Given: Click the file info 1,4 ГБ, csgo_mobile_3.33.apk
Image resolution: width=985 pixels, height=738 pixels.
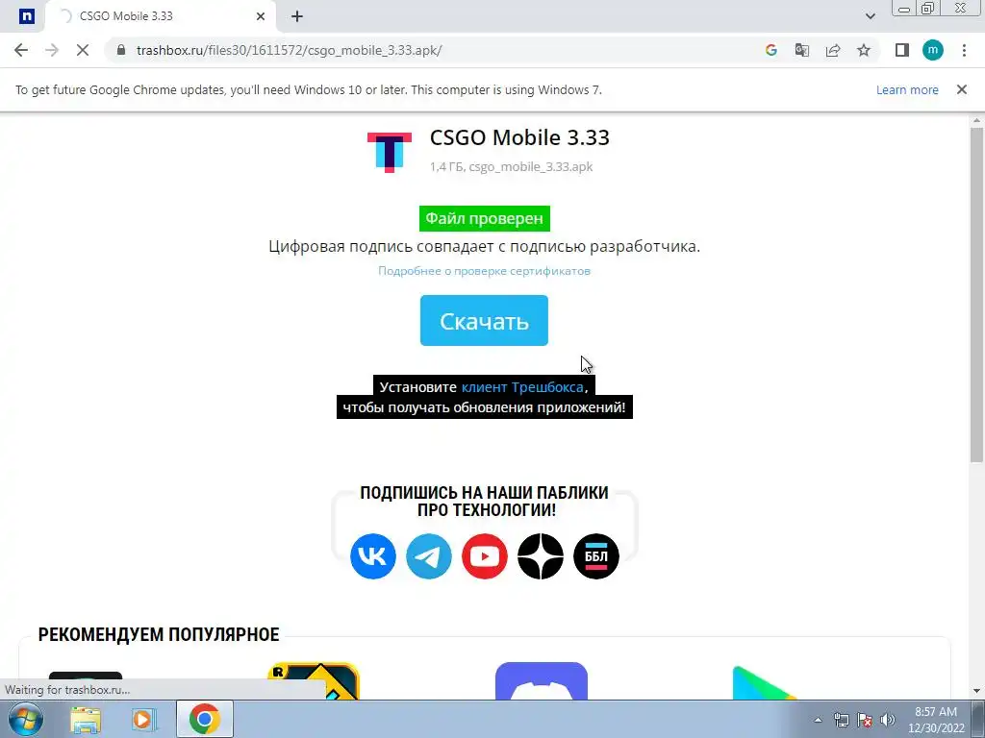Looking at the screenshot, I should coord(512,167).
